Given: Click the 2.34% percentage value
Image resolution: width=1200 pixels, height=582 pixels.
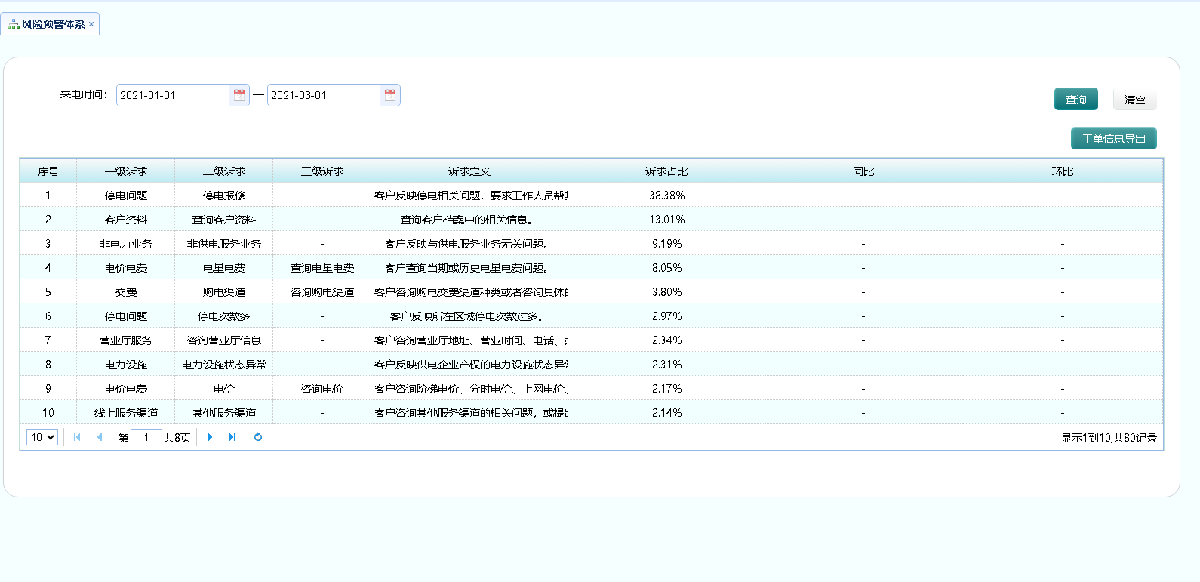Looking at the screenshot, I should pyautogui.click(x=667, y=340).
